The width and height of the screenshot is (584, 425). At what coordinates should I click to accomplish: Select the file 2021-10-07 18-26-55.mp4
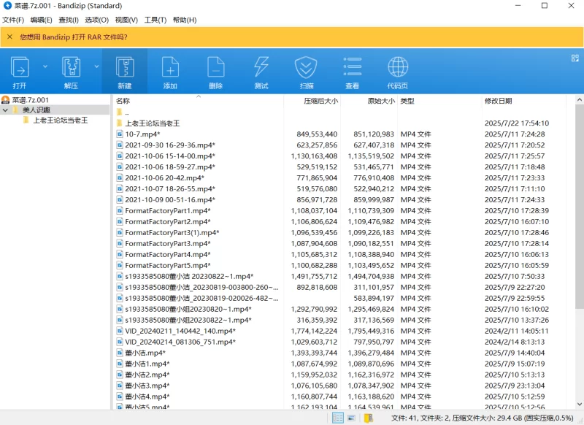tap(170, 189)
